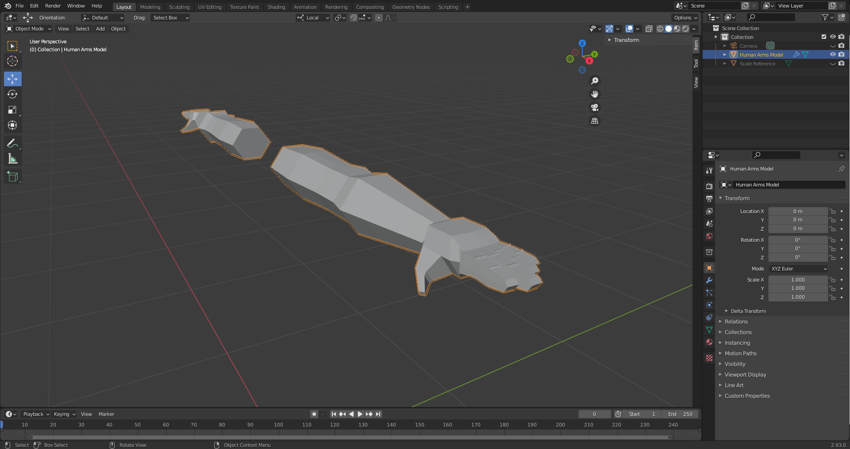Click the Marker timeline menu
This screenshot has width=850, height=449.
pos(106,414)
